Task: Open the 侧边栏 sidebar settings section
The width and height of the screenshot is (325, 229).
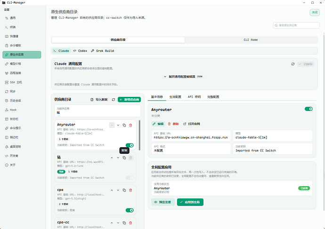Action: [x=22, y=137]
